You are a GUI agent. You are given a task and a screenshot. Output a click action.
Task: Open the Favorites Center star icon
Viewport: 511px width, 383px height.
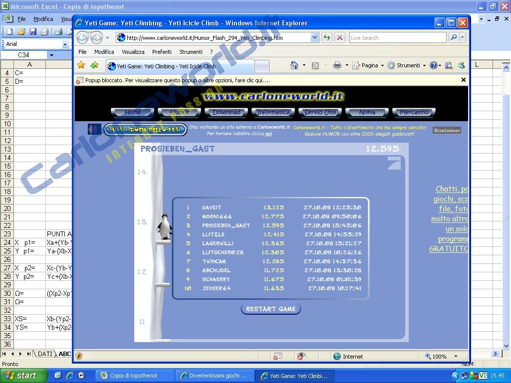[81, 65]
